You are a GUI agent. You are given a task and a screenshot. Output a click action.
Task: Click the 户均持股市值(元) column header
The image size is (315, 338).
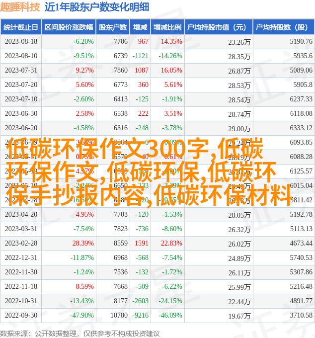click(x=218, y=27)
